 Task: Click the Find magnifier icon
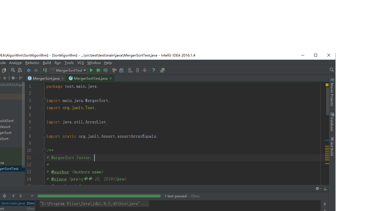(13, 70)
